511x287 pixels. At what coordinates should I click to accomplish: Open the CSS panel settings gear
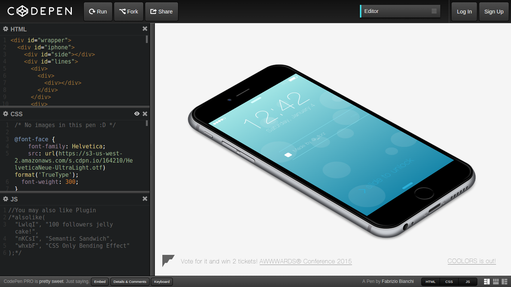tap(5, 114)
